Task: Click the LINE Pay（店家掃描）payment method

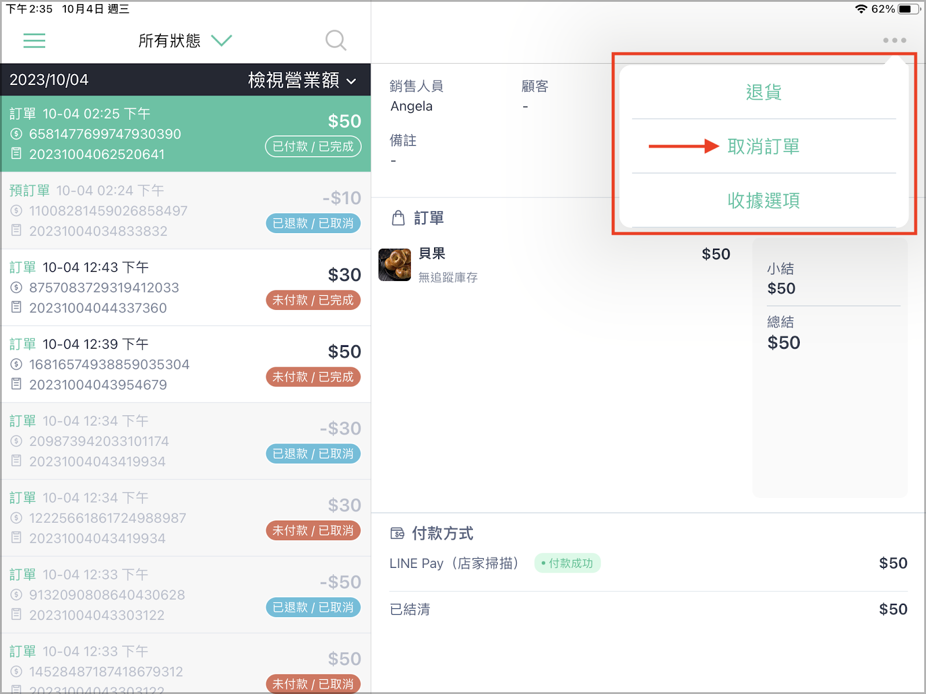Action: tap(454, 563)
